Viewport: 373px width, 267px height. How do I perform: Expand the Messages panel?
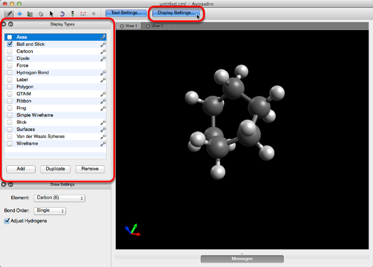pyautogui.click(x=243, y=259)
